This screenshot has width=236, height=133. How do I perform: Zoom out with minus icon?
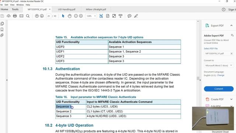pos(76,16)
